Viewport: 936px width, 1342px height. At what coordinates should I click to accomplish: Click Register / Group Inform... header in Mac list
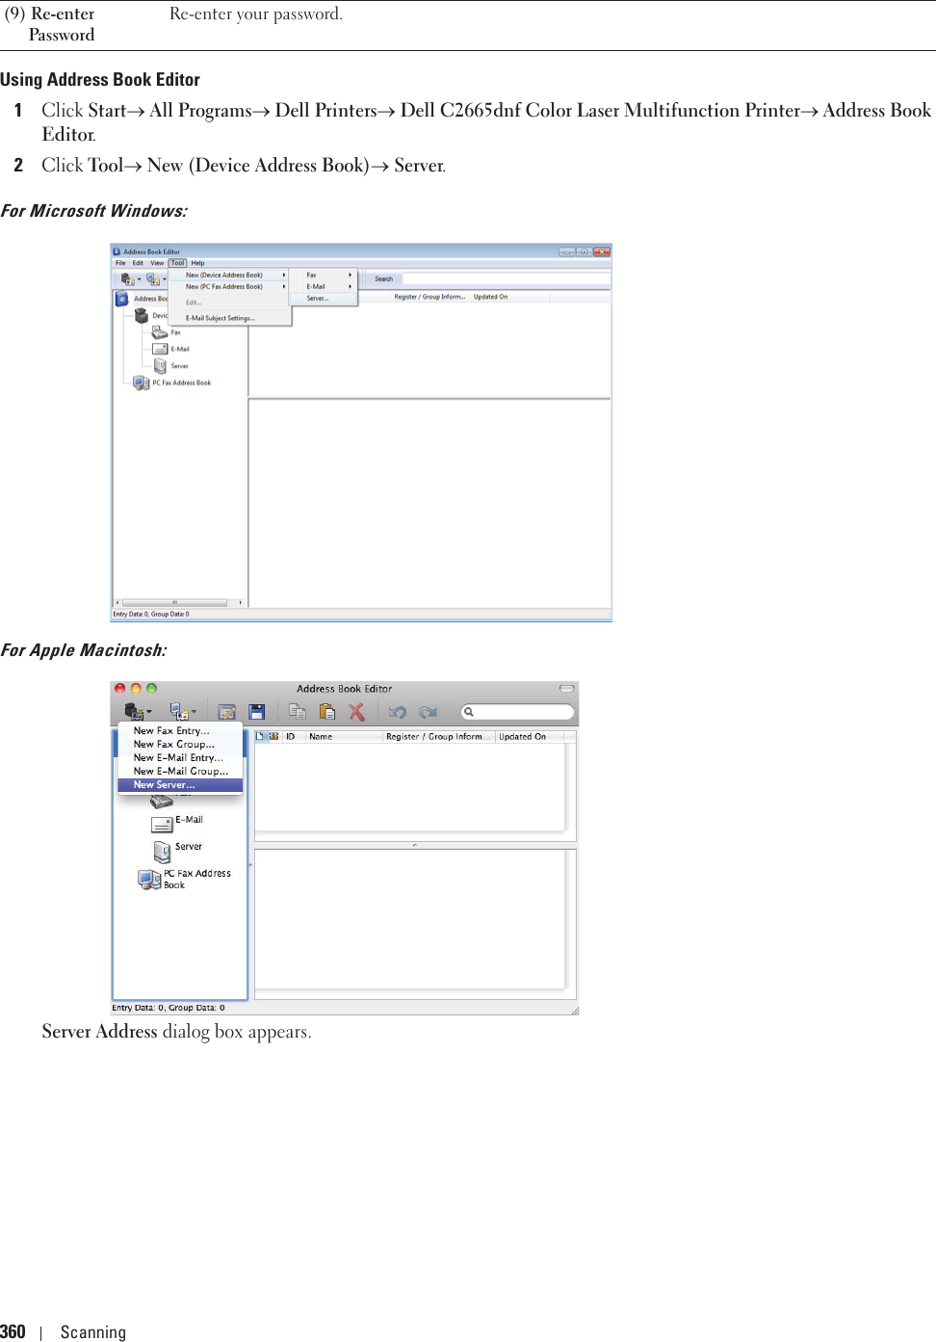pyautogui.click(x=438, y=736)
